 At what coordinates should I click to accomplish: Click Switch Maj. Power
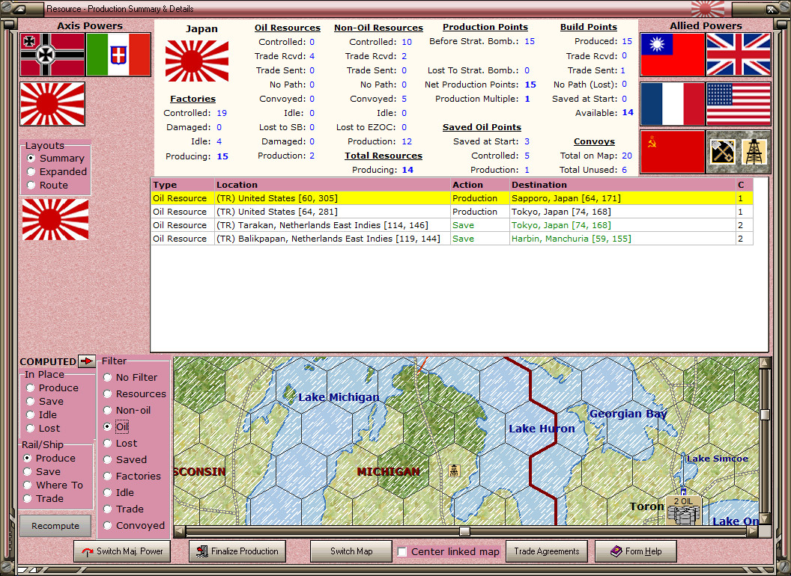point(122,551)
